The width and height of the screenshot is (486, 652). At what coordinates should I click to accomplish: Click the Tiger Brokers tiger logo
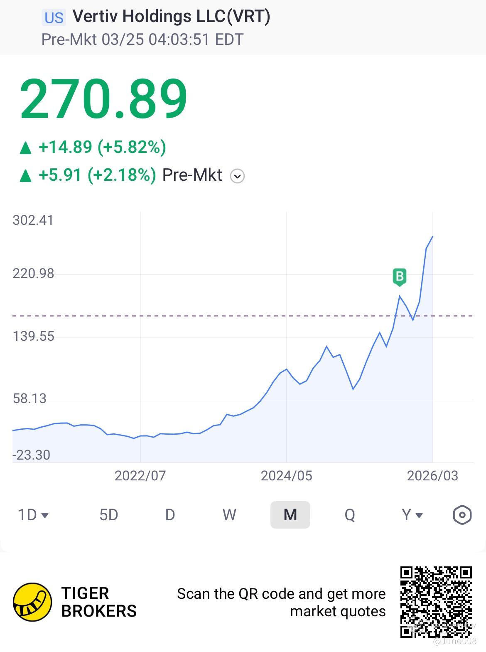32,602
